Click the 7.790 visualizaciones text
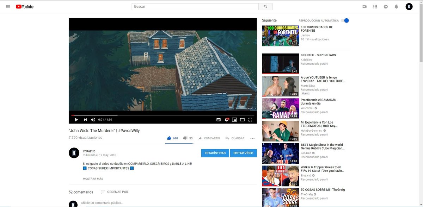The image size is (423, 207). coord(86,138)
